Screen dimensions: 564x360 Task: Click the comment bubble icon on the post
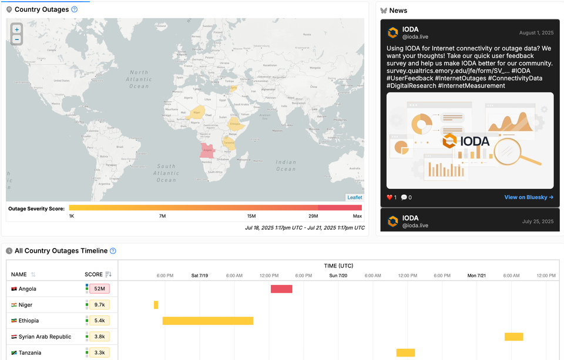(x=404, y=198)
